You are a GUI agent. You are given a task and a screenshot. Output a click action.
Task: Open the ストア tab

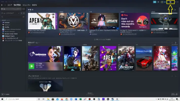point(10,5)
